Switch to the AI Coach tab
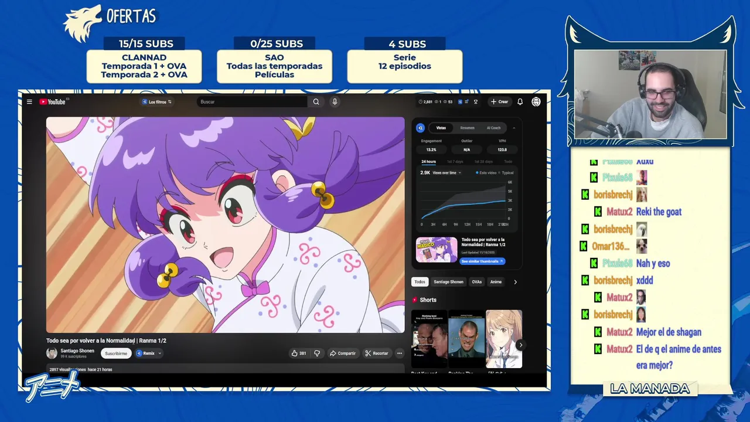The image size is (750, 422). coord(493,128)
